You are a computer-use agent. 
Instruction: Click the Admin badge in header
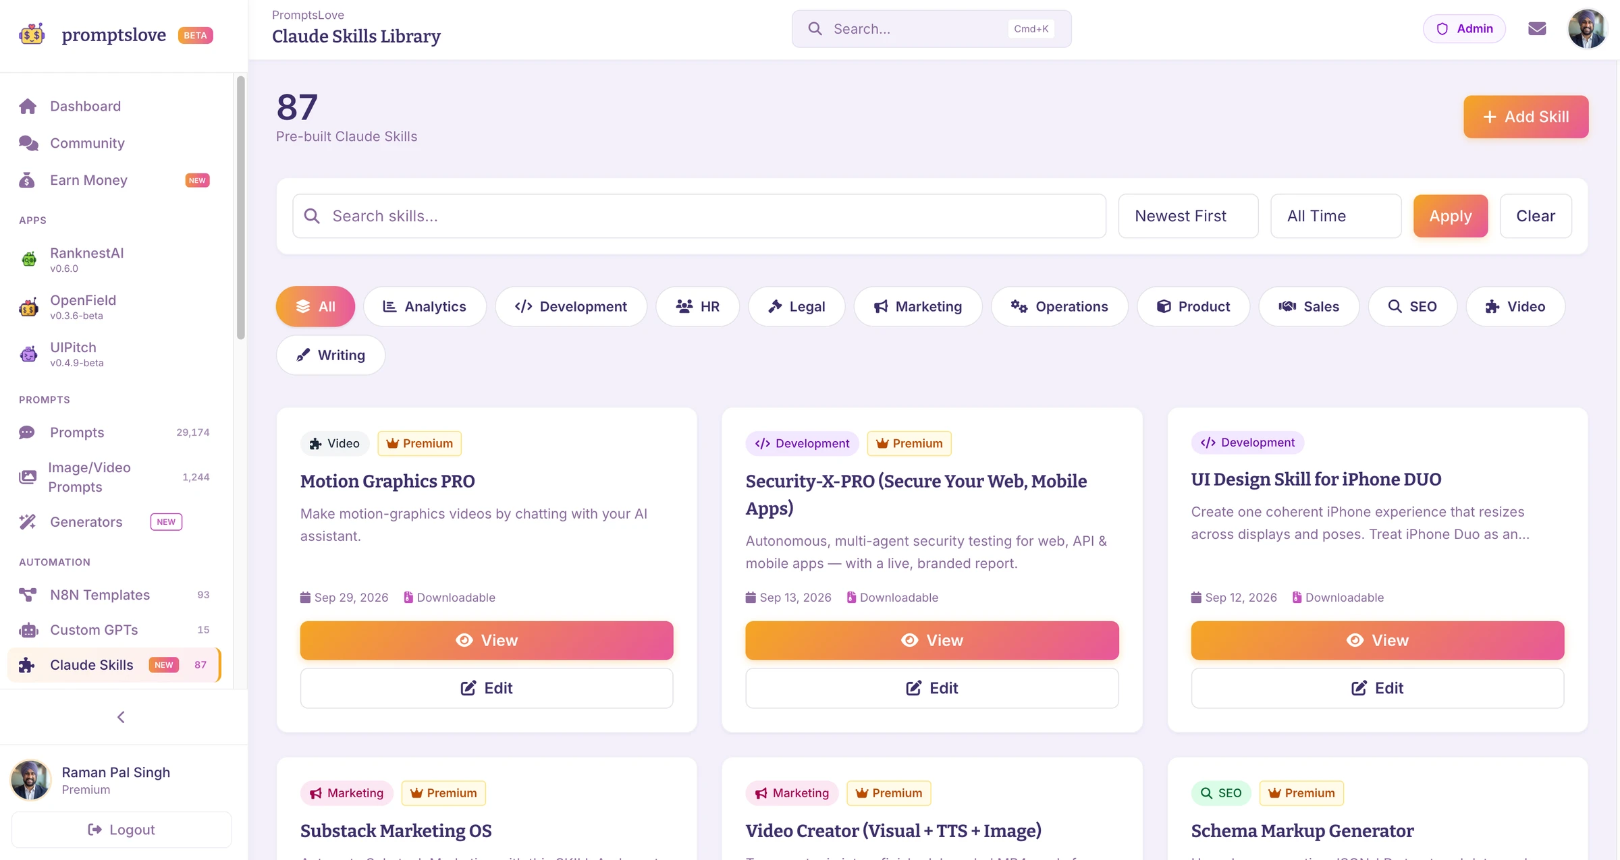coord(1465,28)
